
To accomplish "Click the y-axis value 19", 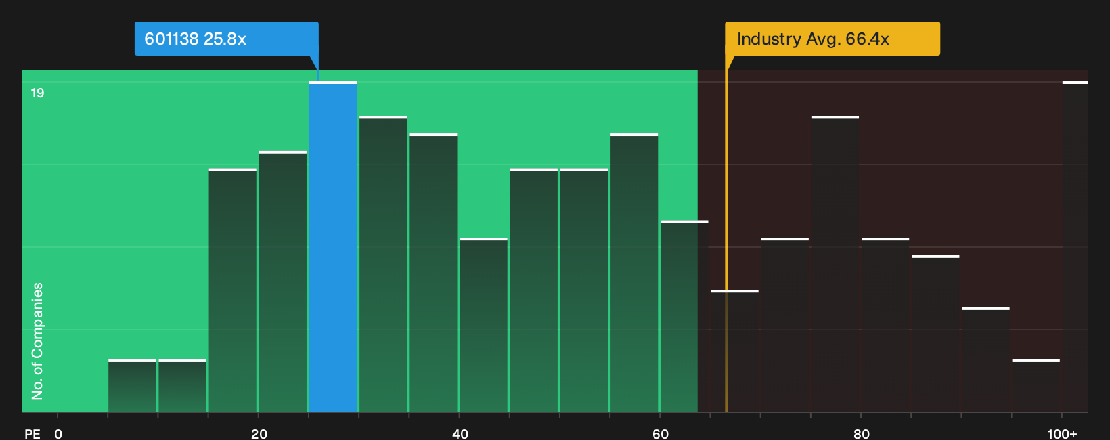I will [x=37, y=93].
